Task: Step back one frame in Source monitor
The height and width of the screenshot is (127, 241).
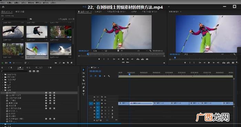Action: tap(118, 59)
